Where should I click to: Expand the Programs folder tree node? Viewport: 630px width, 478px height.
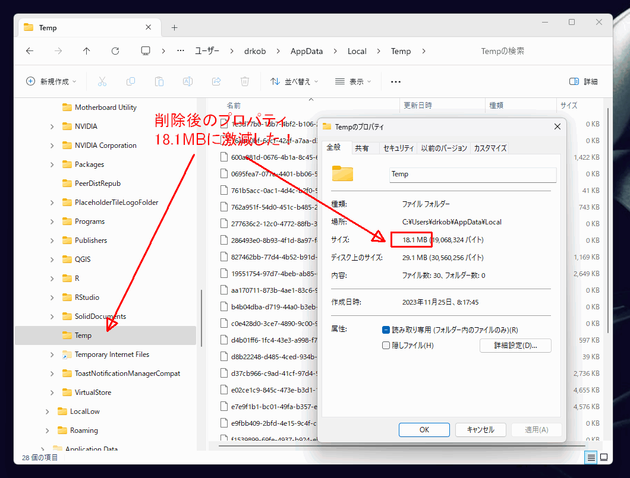click(x=52, y=221)
